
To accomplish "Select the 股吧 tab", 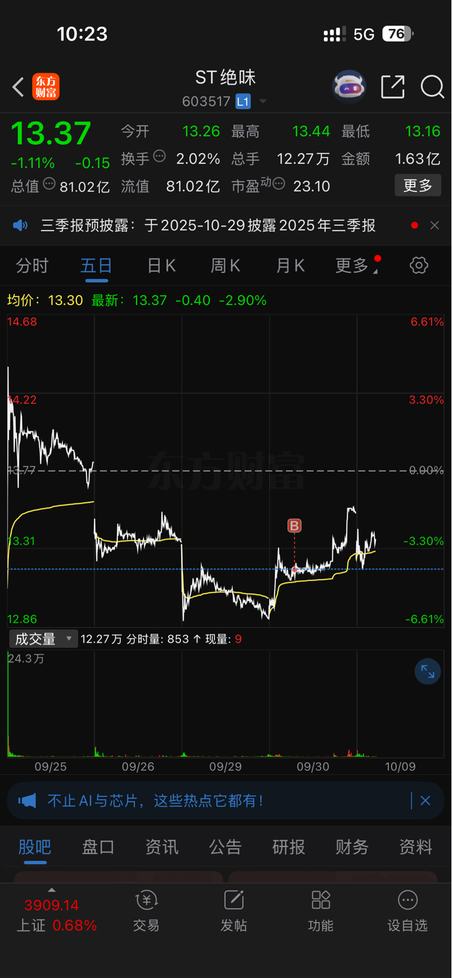I will tap(35, 847).
